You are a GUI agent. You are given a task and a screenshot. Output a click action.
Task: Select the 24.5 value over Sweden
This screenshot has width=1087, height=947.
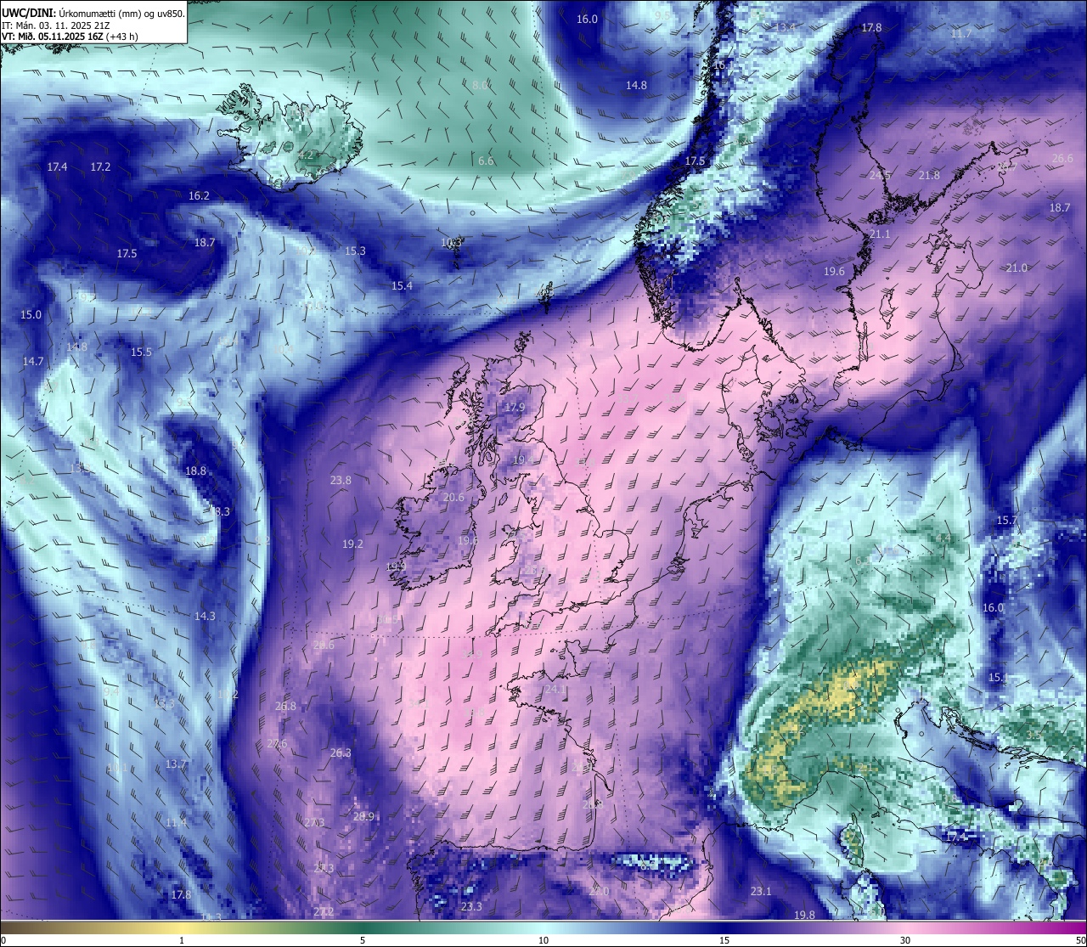click(x=880, y=175)
